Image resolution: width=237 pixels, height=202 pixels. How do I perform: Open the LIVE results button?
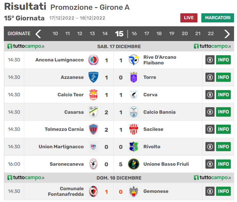(189, 18)
